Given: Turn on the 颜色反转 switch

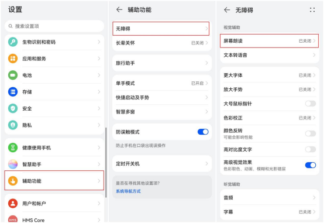Looking at the screenshot, I should (311, 133).
